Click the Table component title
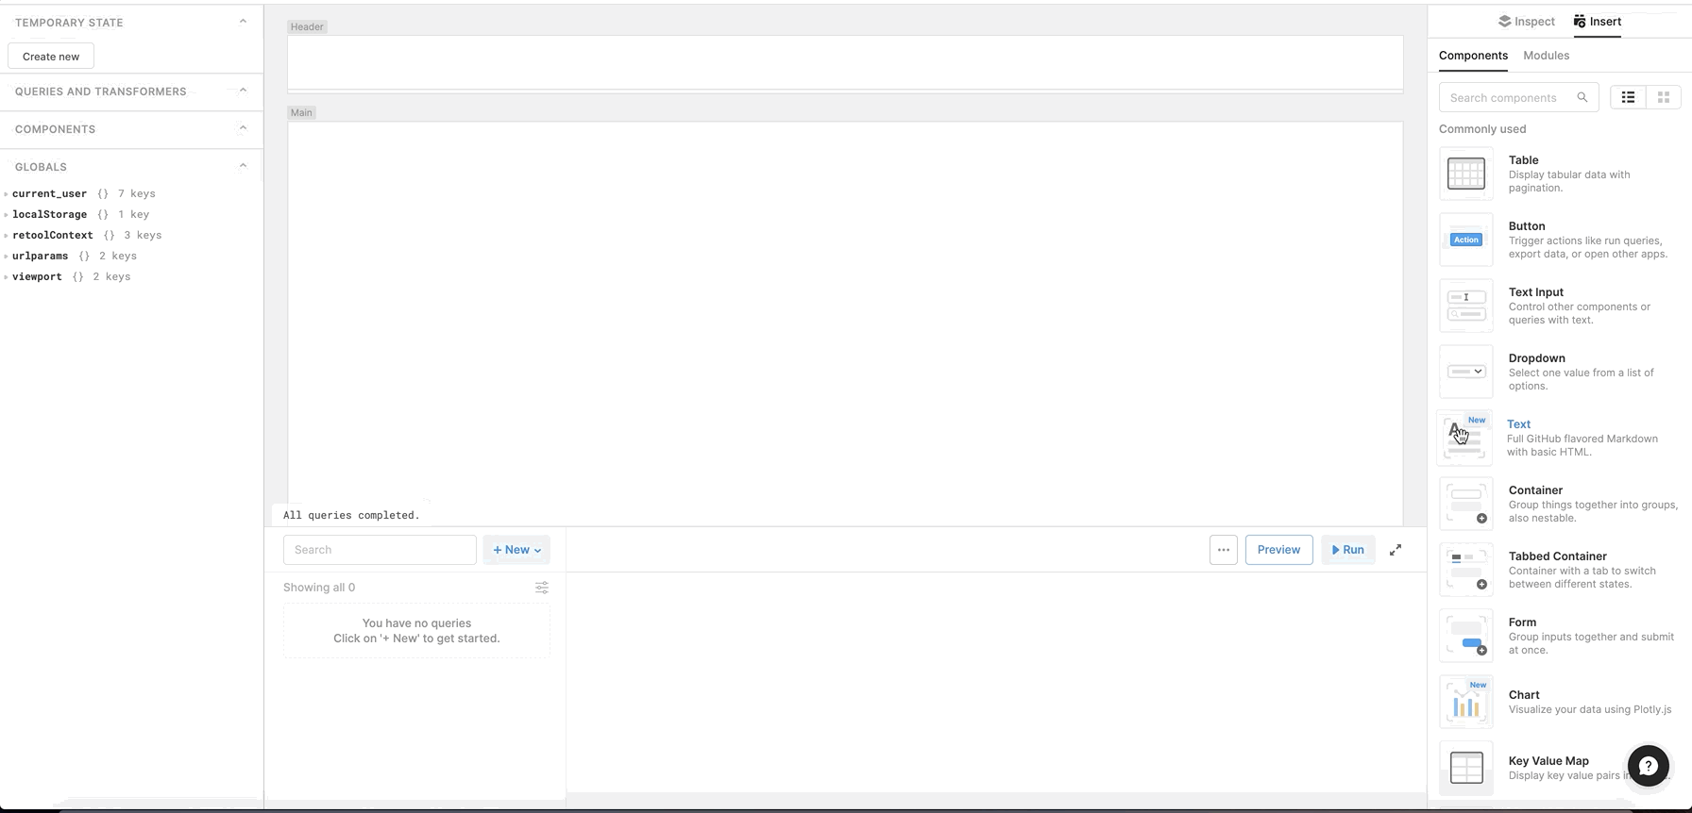This screenshot has height=813, width=1692. (1523, 160)
